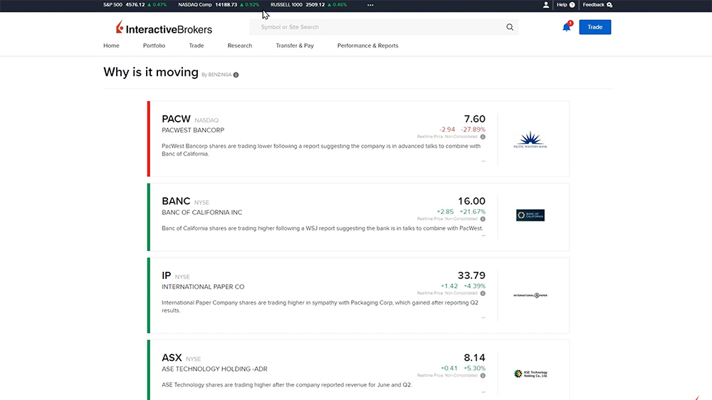Open the BANC ticker symbol

coord(176,201)
